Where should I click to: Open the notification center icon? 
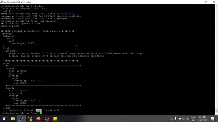pos(213,119)
